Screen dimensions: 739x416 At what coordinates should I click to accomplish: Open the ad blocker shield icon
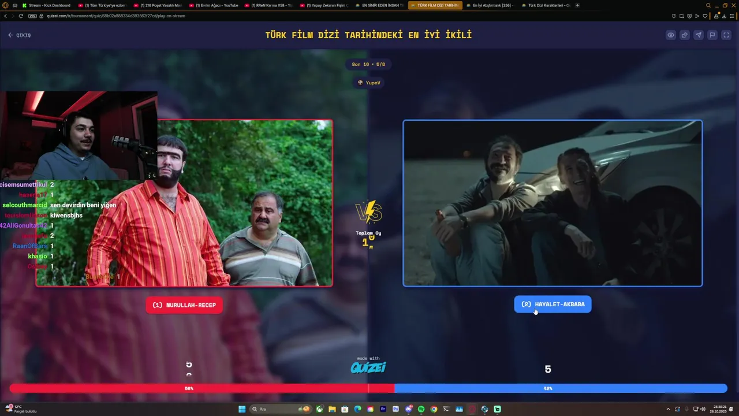pyautogui.click(x=689, y=16)
